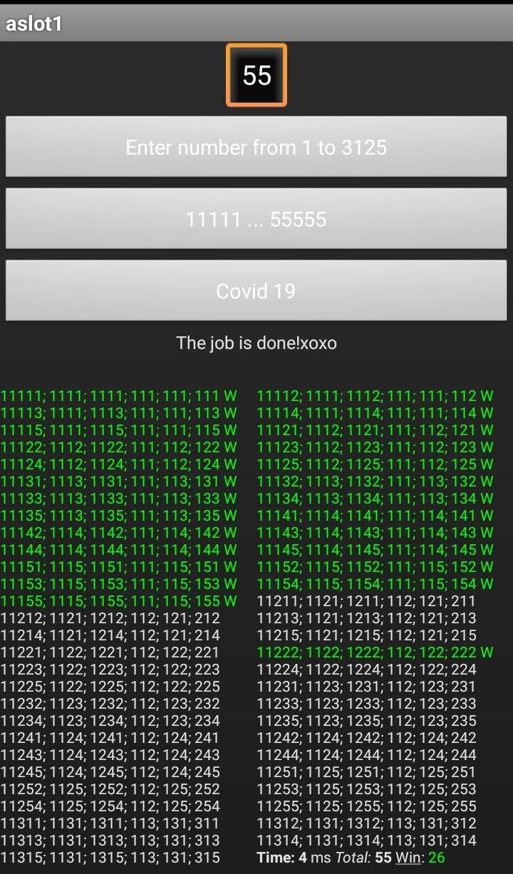Select the row starting with 11214
Screen dimensions: 513x874
click(110, 635)
